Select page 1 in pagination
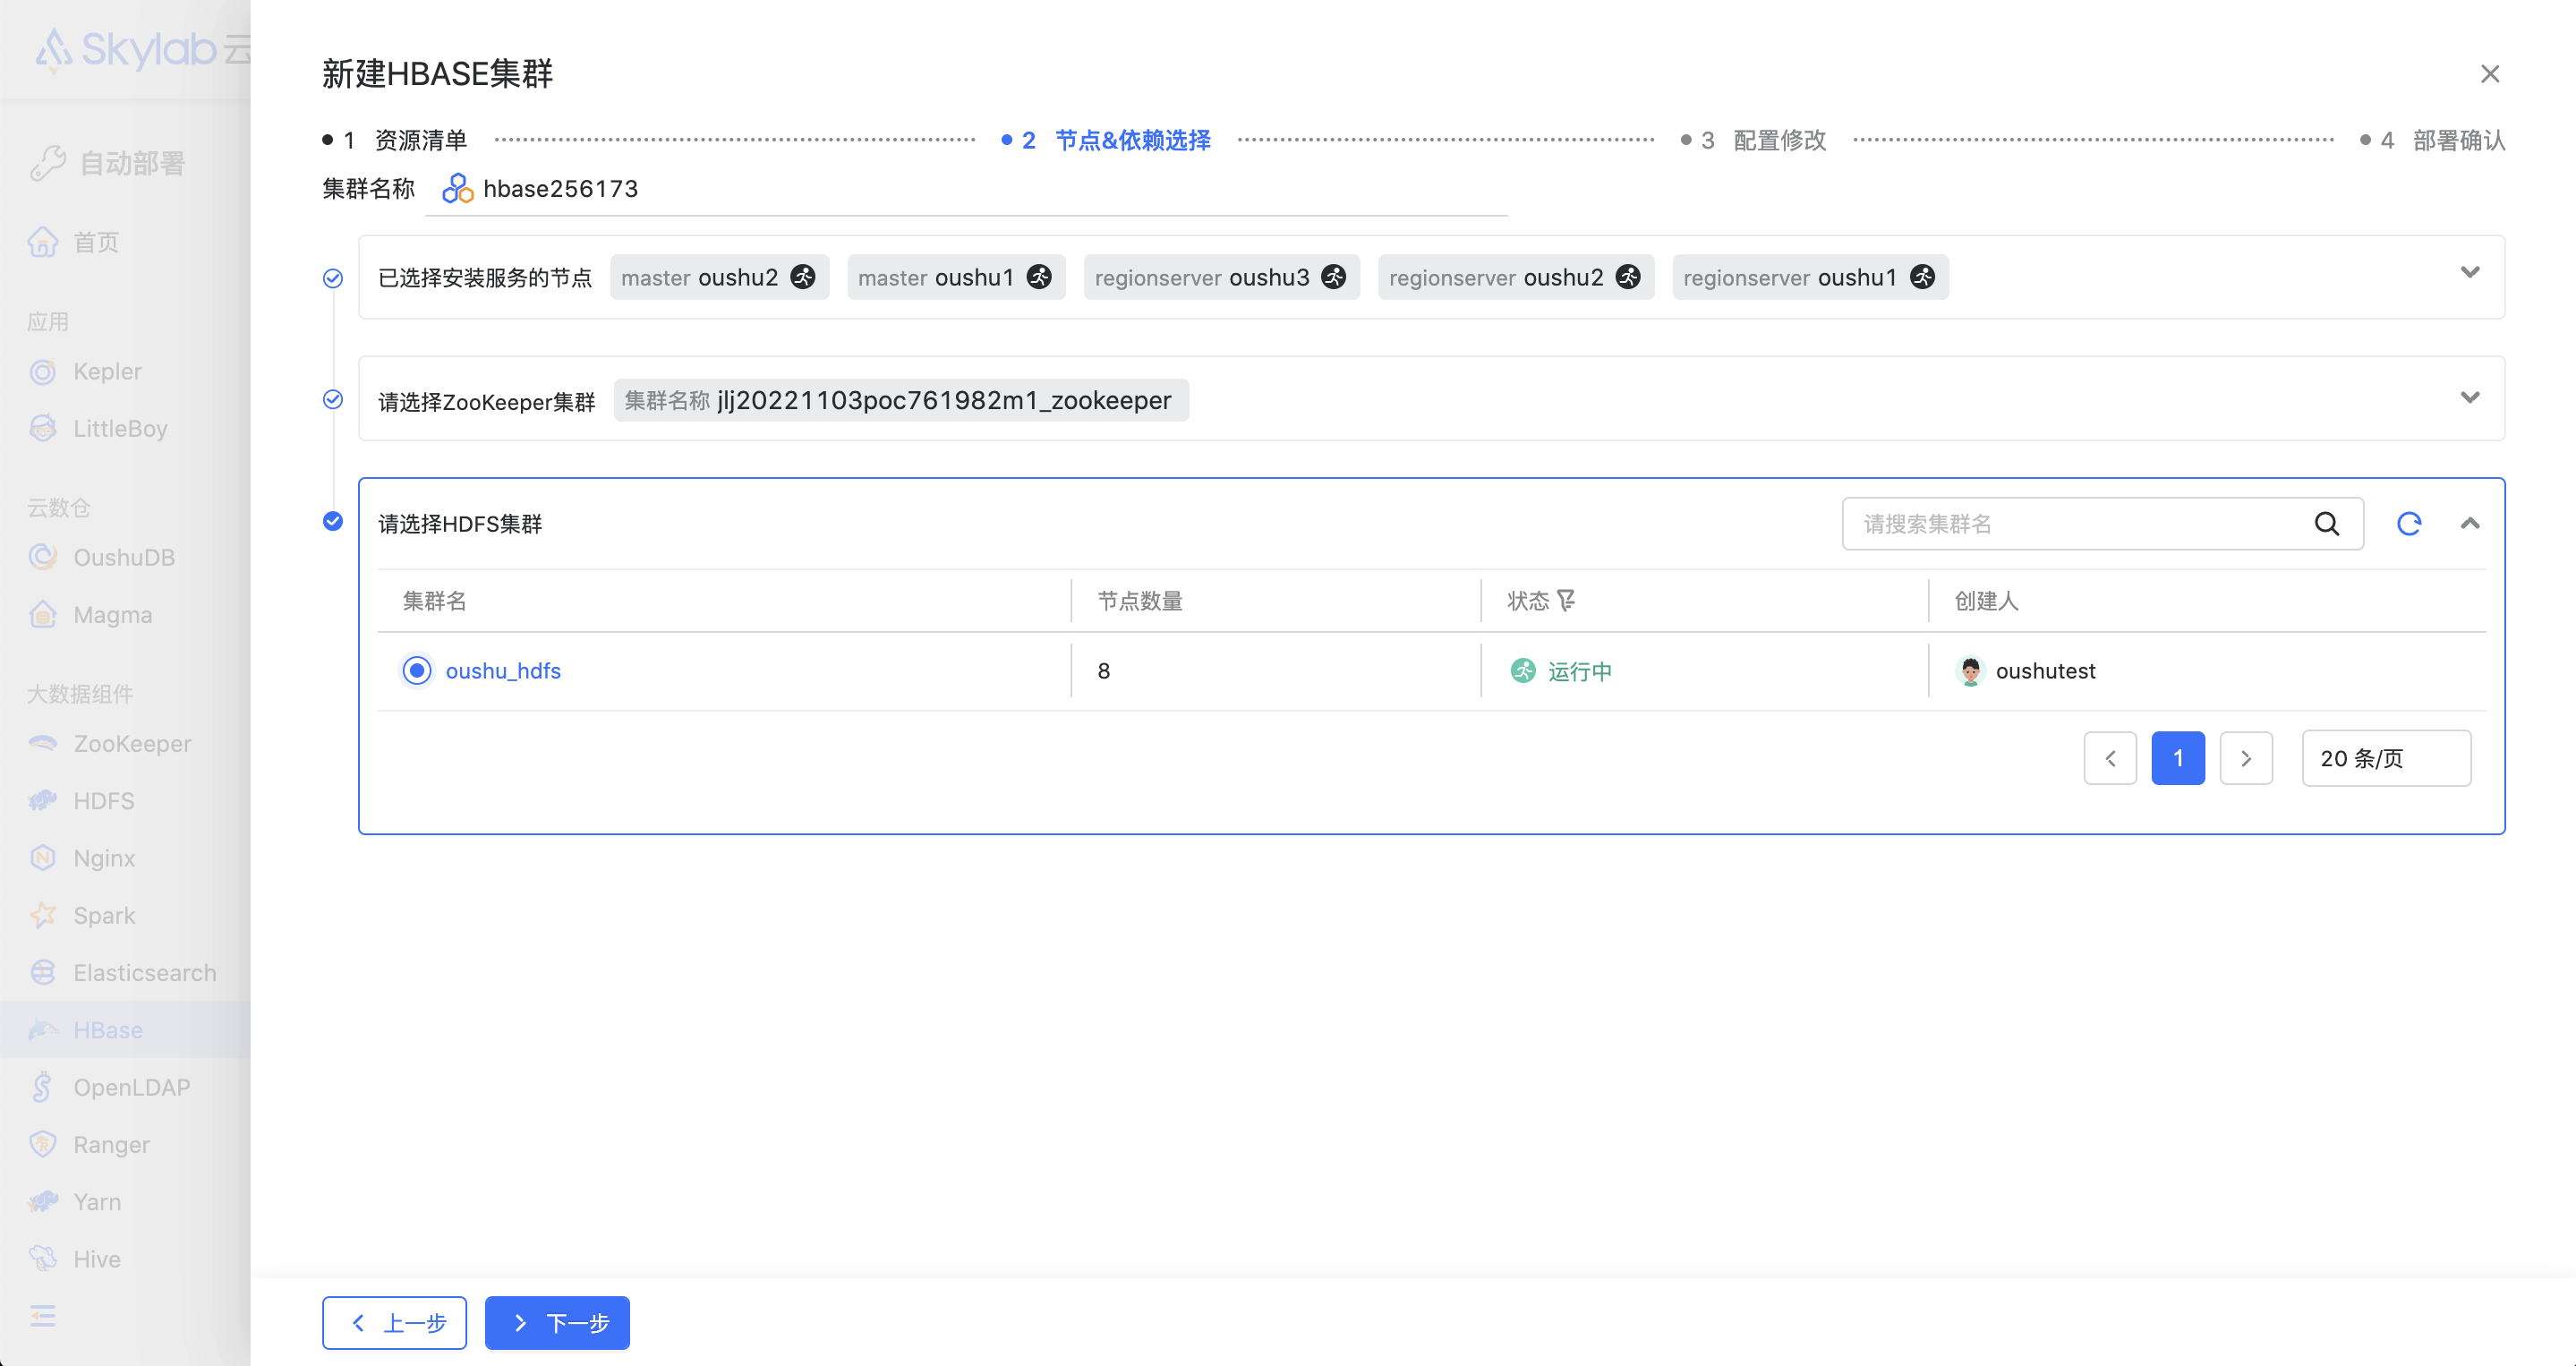This screenshot has height=1366, width=2576. (x=2178, y=758)
